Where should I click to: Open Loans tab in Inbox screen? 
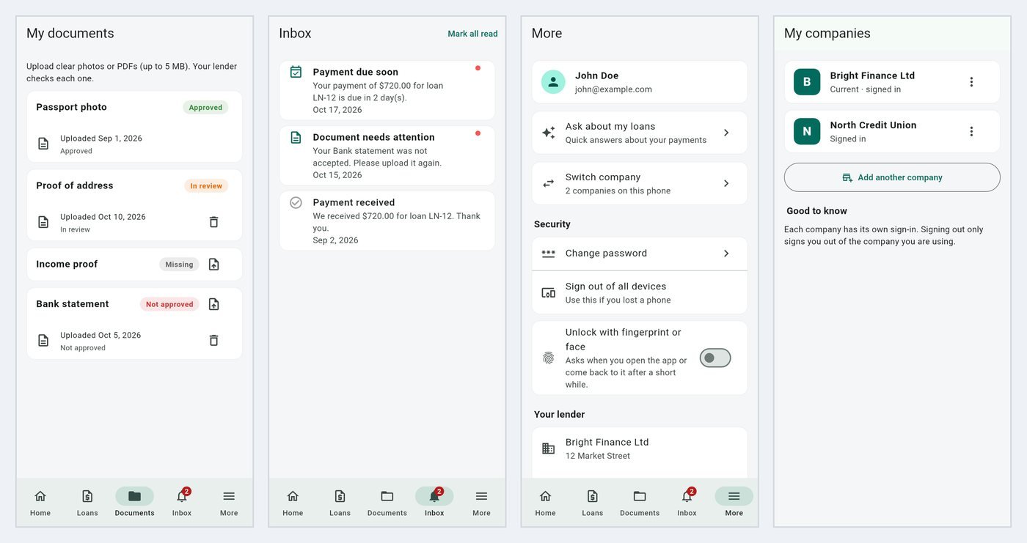click(x=340, y=503)
